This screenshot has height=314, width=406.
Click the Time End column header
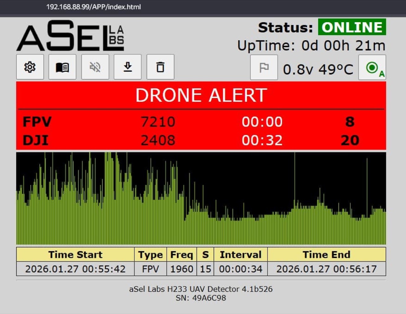327,254
